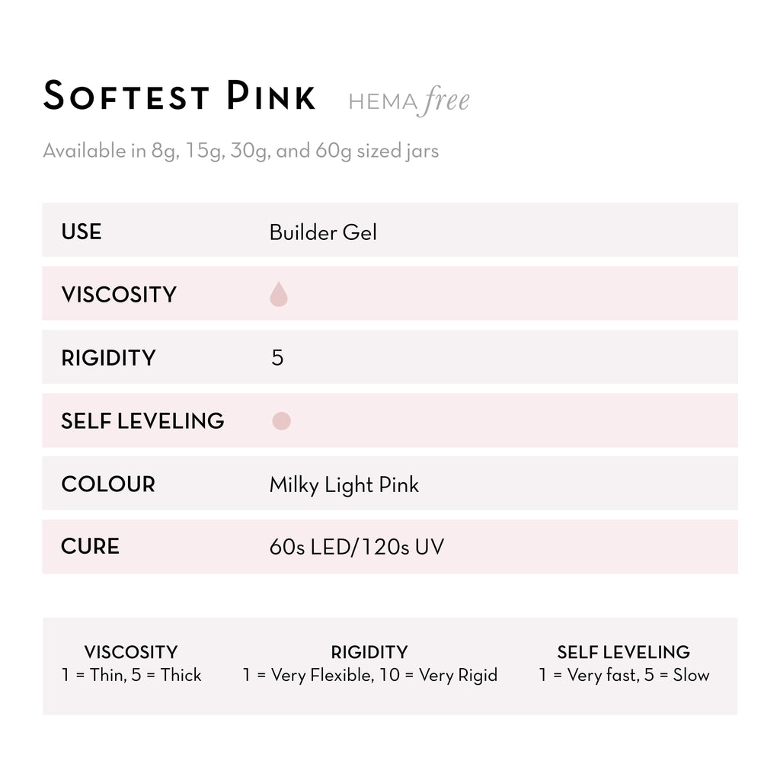Select the Very Flexible to Very Rigid scale
780x780 pixels.
pos(369,675)
